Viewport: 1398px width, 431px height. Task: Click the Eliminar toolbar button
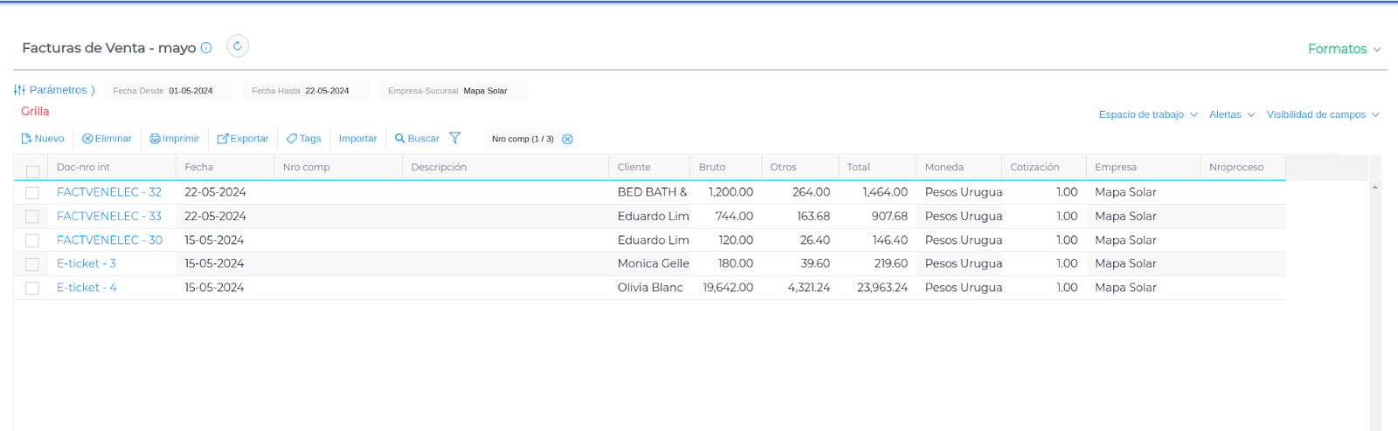(x=107, y=139)
